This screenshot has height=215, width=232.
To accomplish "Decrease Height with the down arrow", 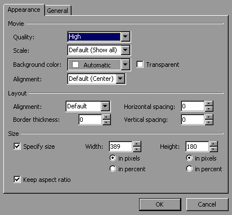I will pyautogui.click(x=213, y=149).
